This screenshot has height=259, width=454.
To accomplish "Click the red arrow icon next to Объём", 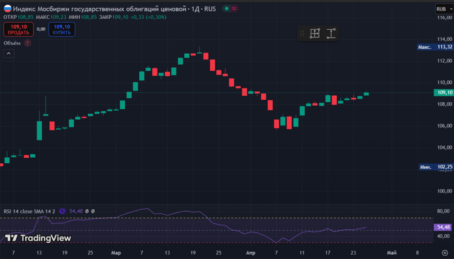I will [27, 43].
